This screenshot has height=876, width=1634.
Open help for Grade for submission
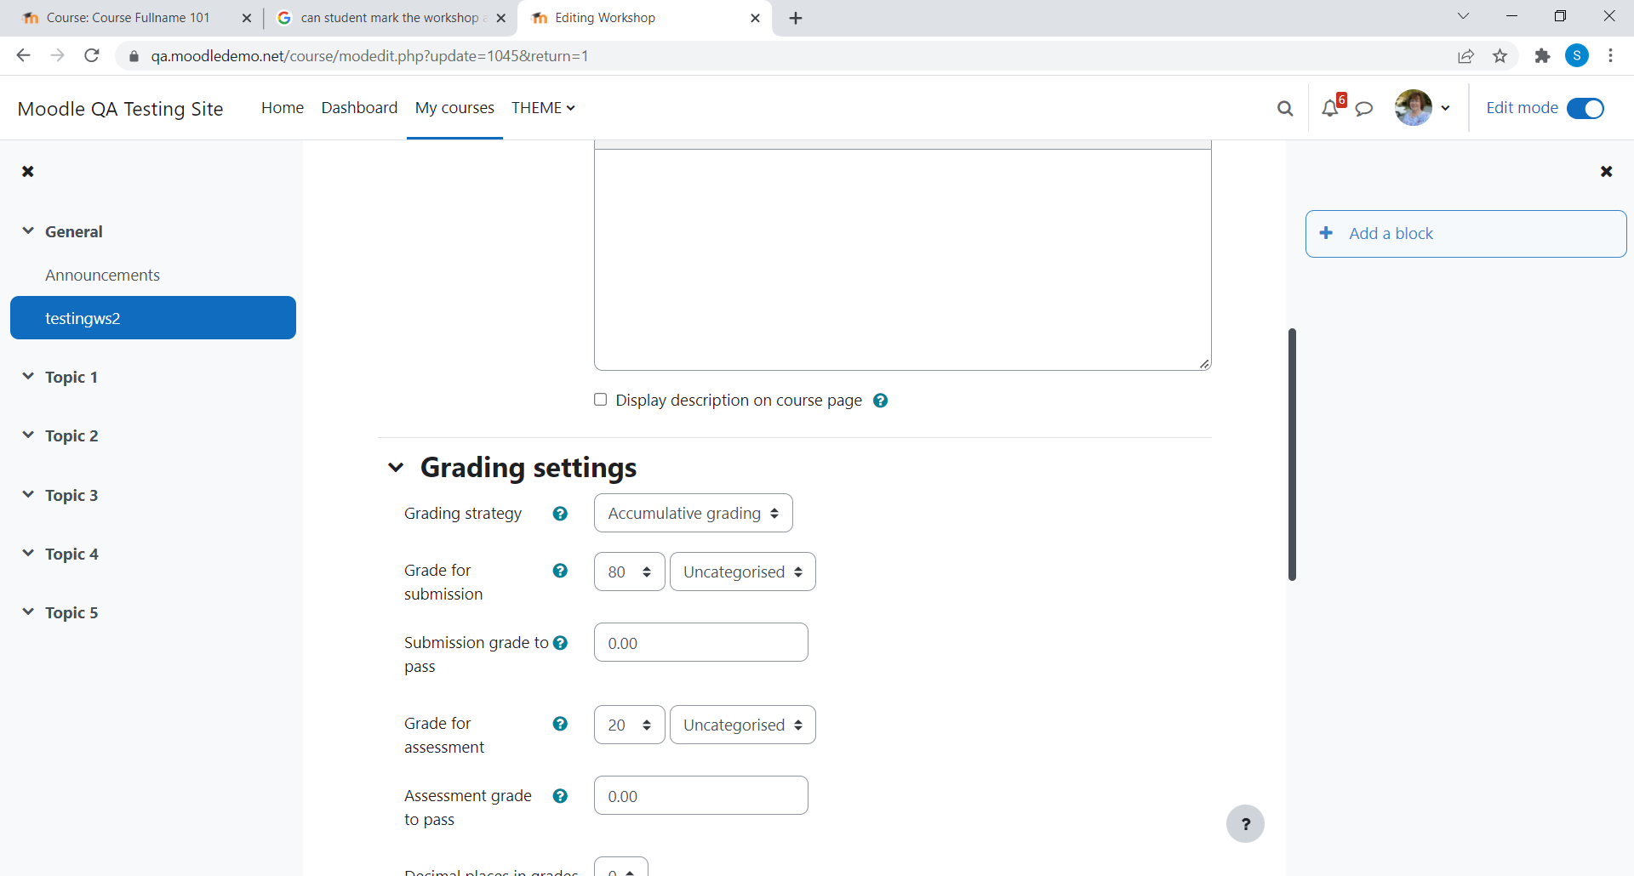pos(560,571)
